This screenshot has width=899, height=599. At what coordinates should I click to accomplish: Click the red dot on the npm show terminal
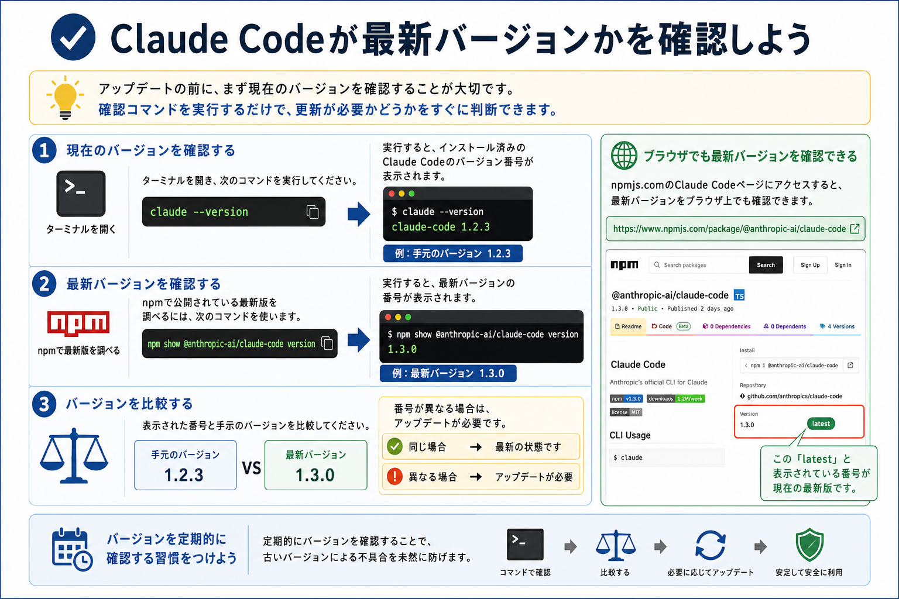tap(388, 317)
